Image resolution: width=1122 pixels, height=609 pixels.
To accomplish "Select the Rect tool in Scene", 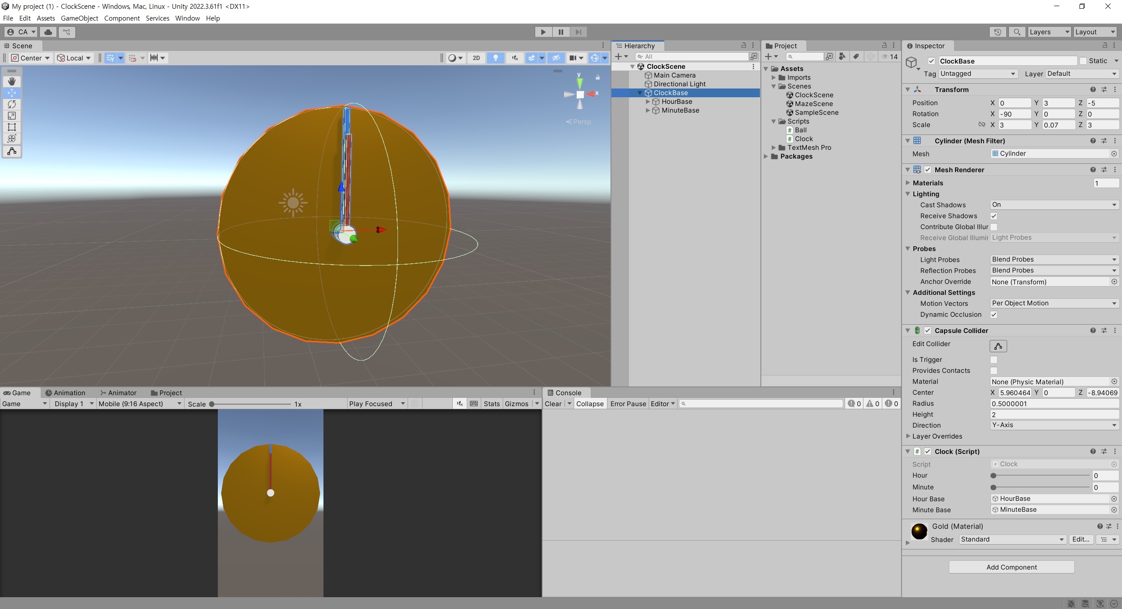I will click(12, 127).
